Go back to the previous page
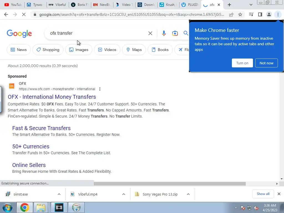The height and width of the screenshot is (213, 284). [x=6, y=14]
